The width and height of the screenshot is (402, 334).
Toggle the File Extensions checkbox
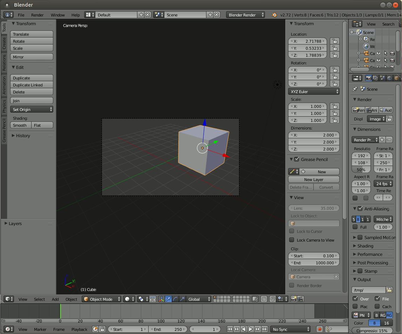click(x=377, y=299)
